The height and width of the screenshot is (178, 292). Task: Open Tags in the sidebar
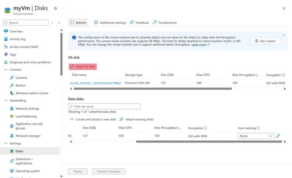[x=13, y=55]
